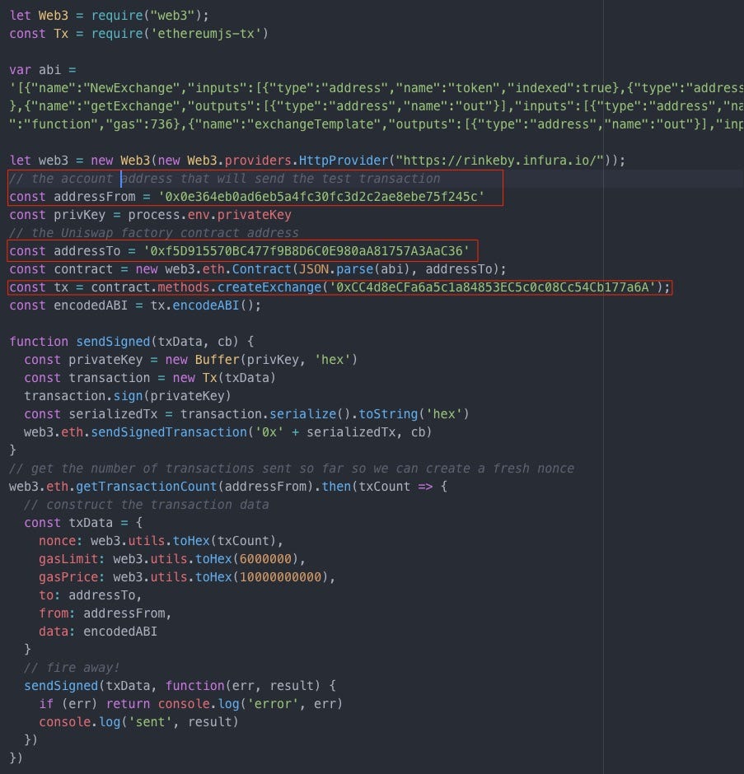The width and height of the screenshot is (744, 774).
Task: Click the createExchange token address argument
Action: (492, 287)
